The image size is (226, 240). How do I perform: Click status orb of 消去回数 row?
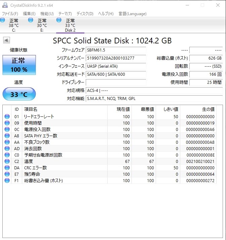7,148
